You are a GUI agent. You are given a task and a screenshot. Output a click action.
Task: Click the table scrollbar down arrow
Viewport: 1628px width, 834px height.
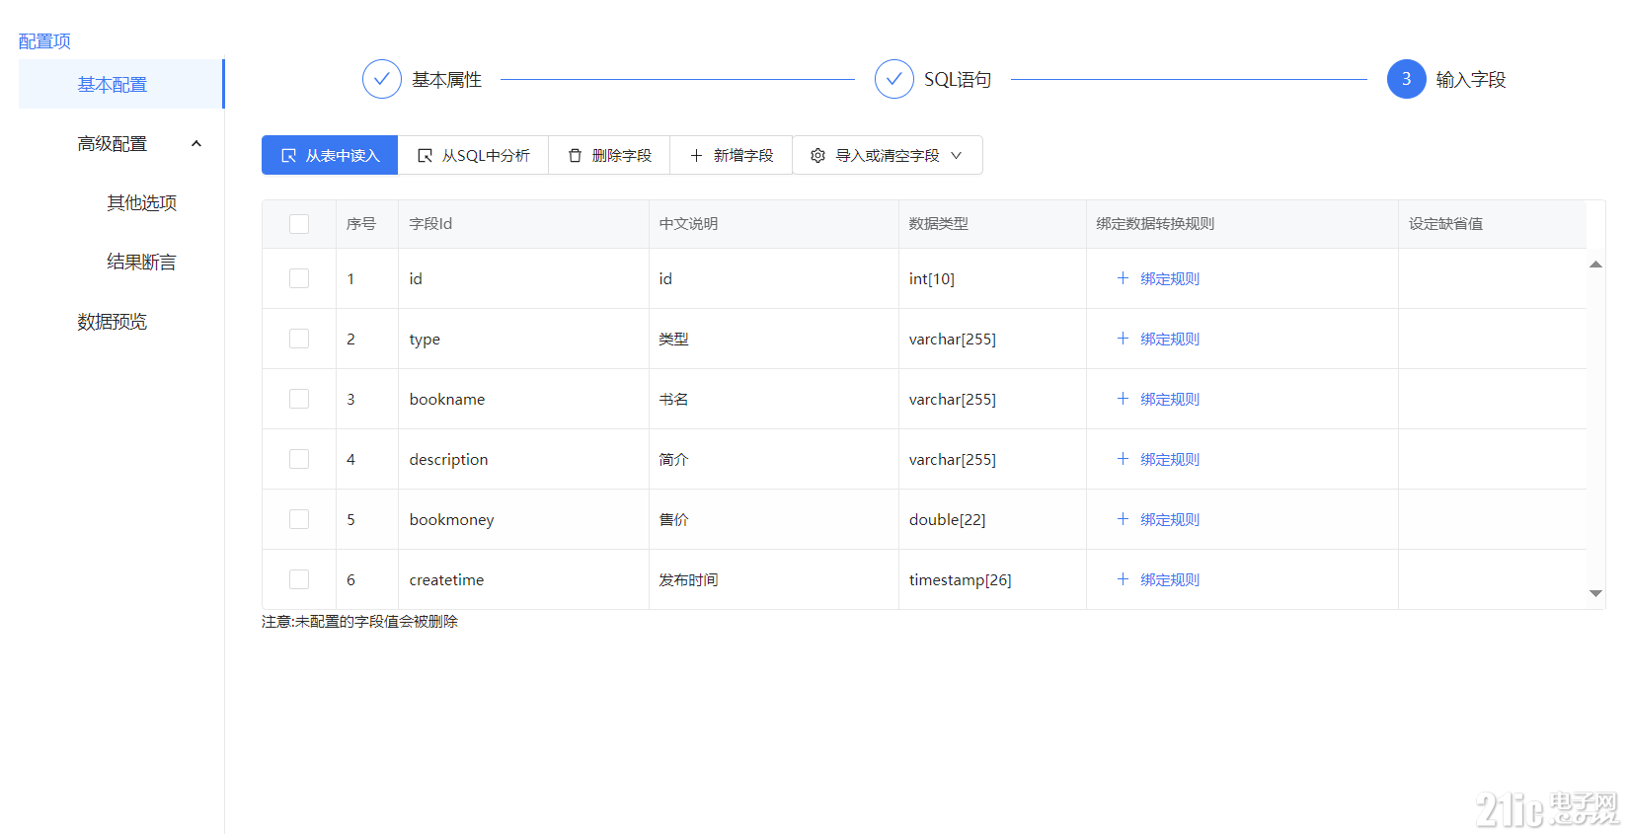click(x=1595, y=593)
